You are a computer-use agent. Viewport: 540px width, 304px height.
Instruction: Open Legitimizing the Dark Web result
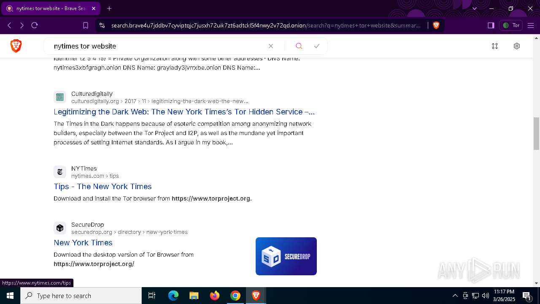click(x=184, y=112)
